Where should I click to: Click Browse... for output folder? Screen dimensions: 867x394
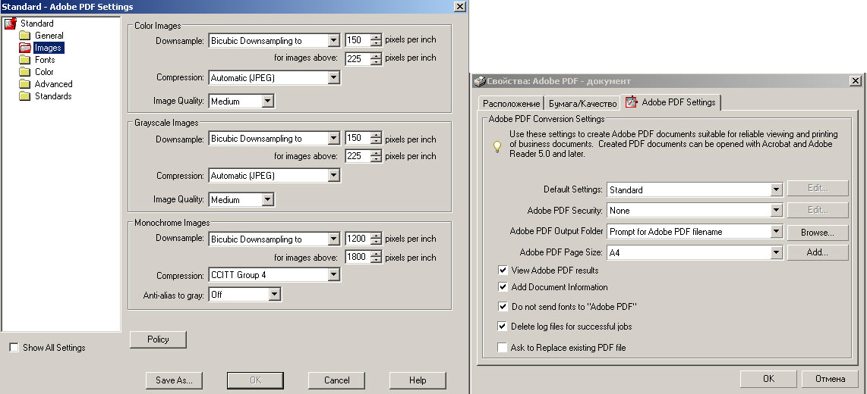pyautogui.click(x=817, y=233)
